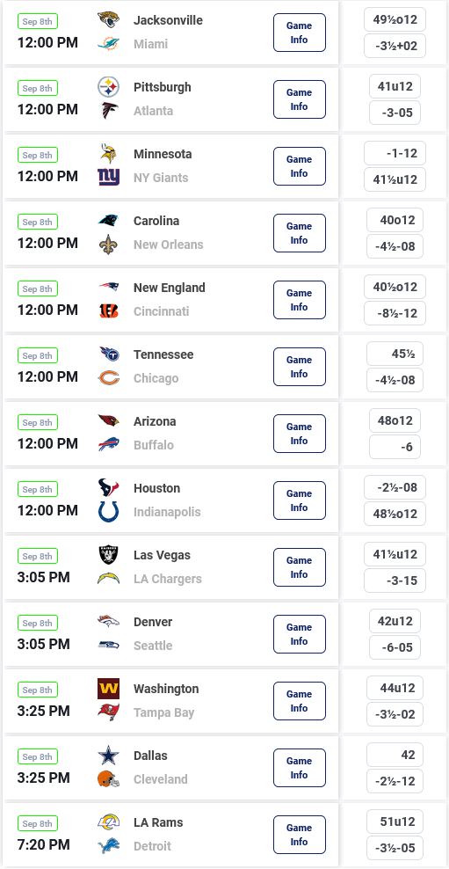Click the Pittsburgh Steelers logo
Screen dimensions: 449x869
(108, 87)
